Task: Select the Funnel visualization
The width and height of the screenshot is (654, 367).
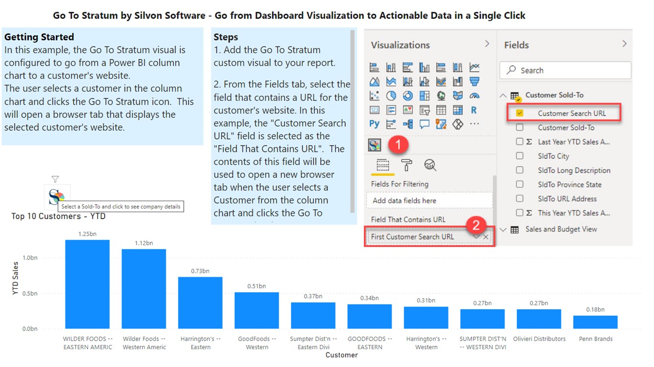Action: pyautogui.click(x=474, y=82)
